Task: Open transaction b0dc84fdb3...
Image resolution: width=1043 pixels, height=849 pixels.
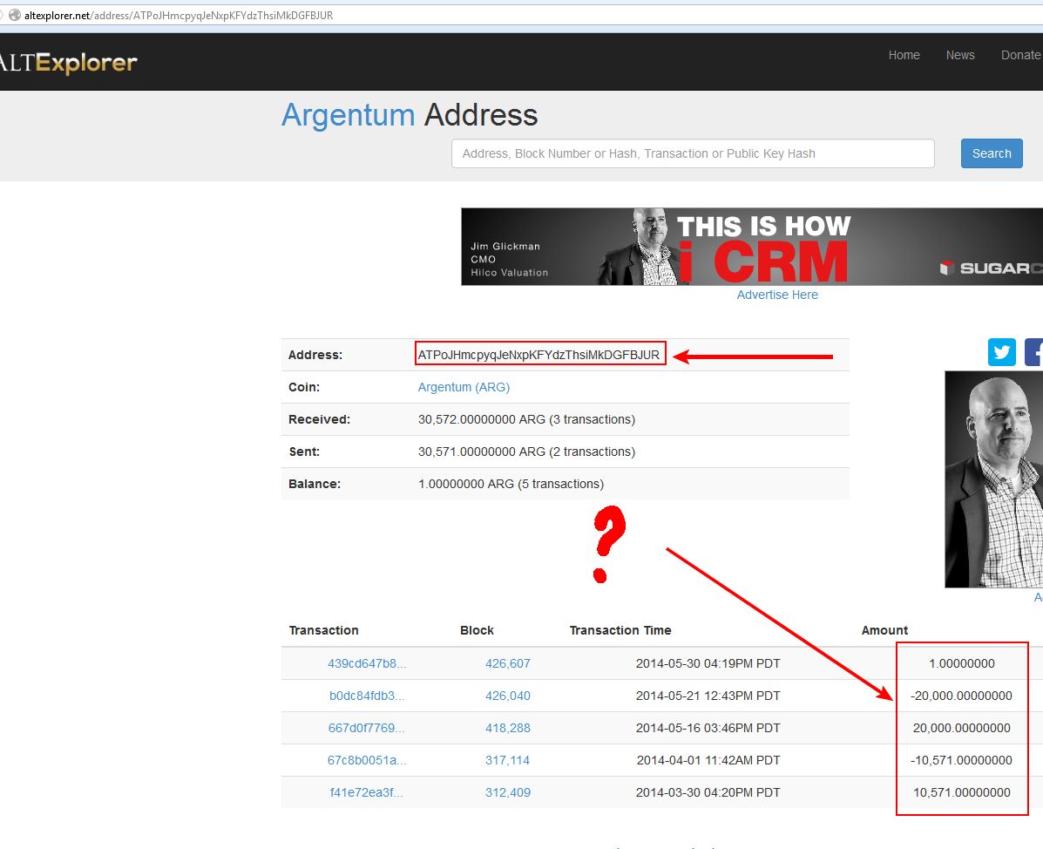Action: 367,696
